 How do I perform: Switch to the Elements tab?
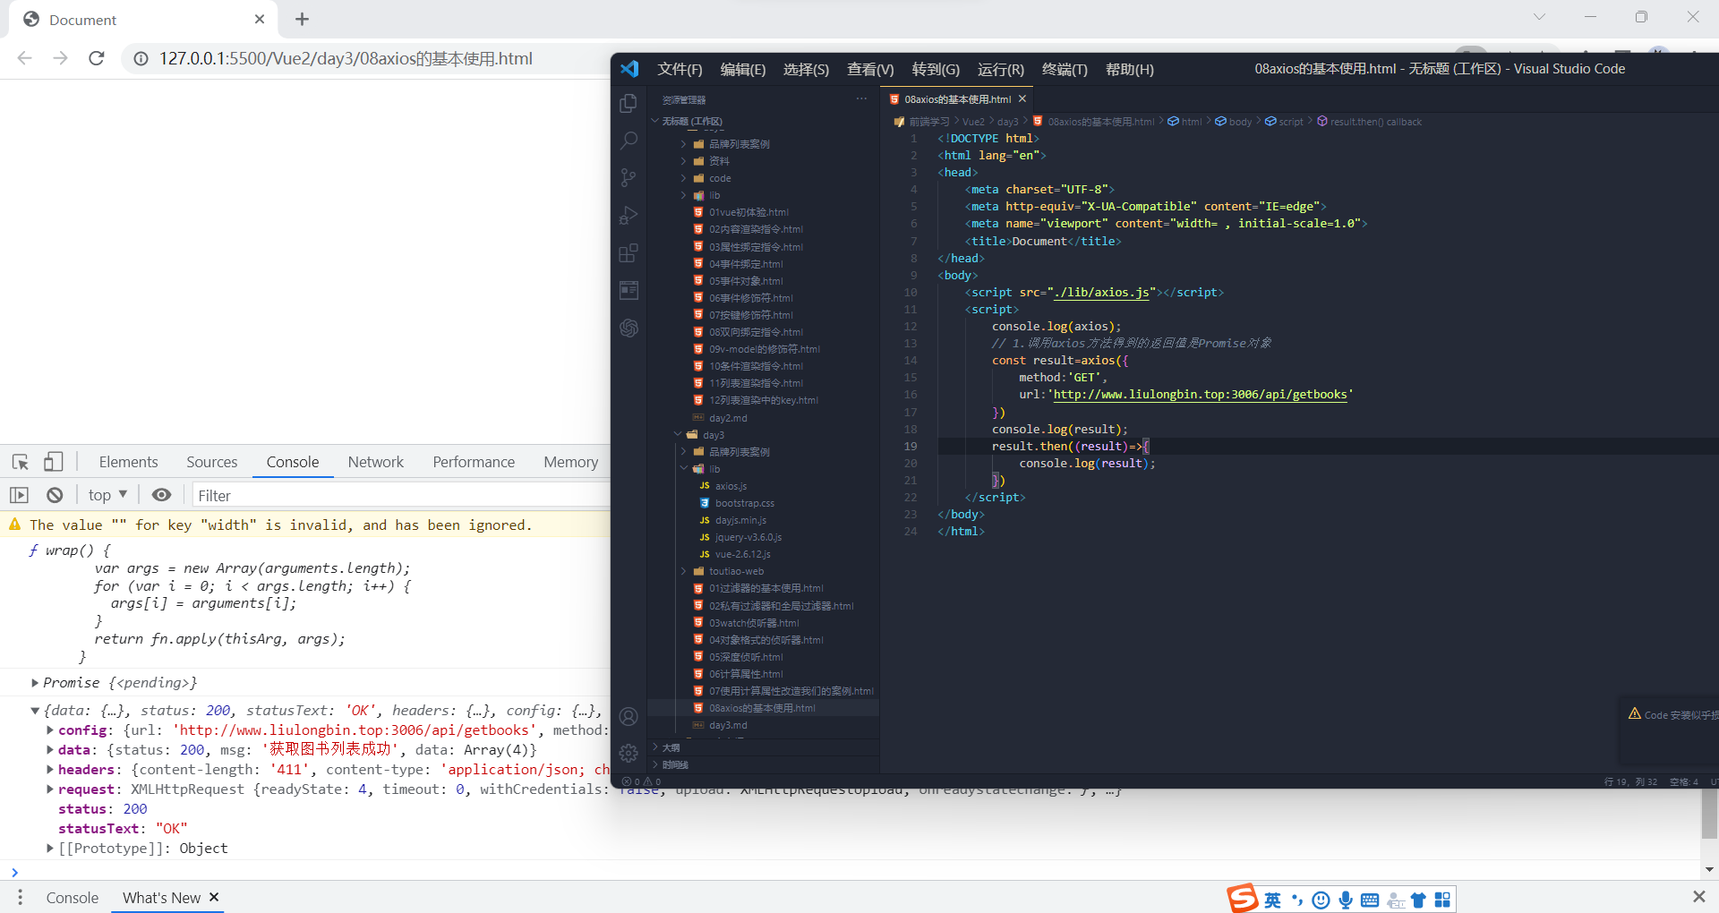click(x=128, y=462)
